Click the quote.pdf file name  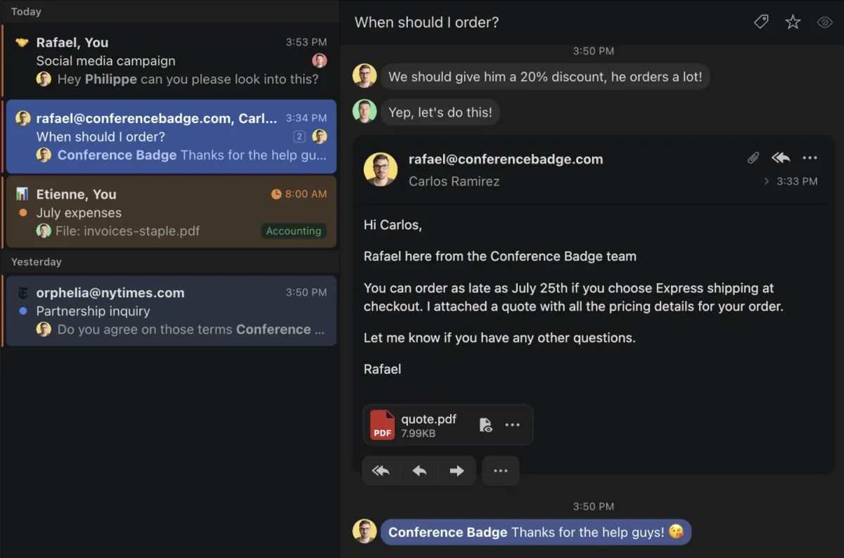pyautogui.click(x=428, y=419)
